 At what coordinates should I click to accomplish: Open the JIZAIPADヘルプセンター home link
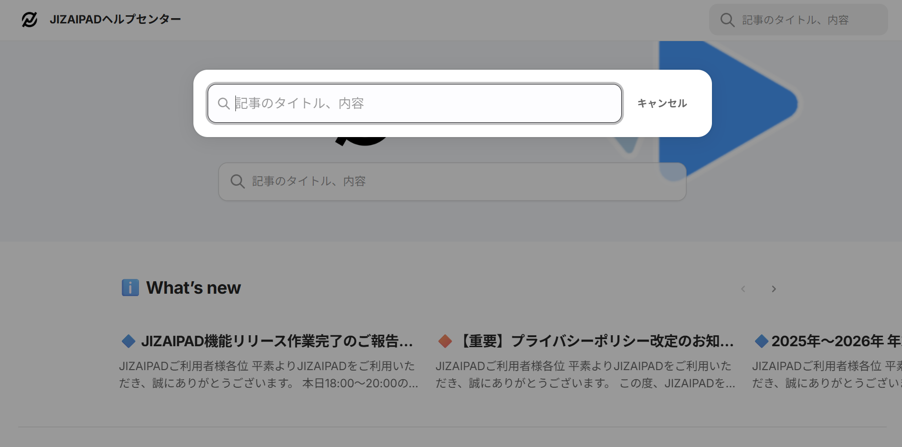click(115, 20)
